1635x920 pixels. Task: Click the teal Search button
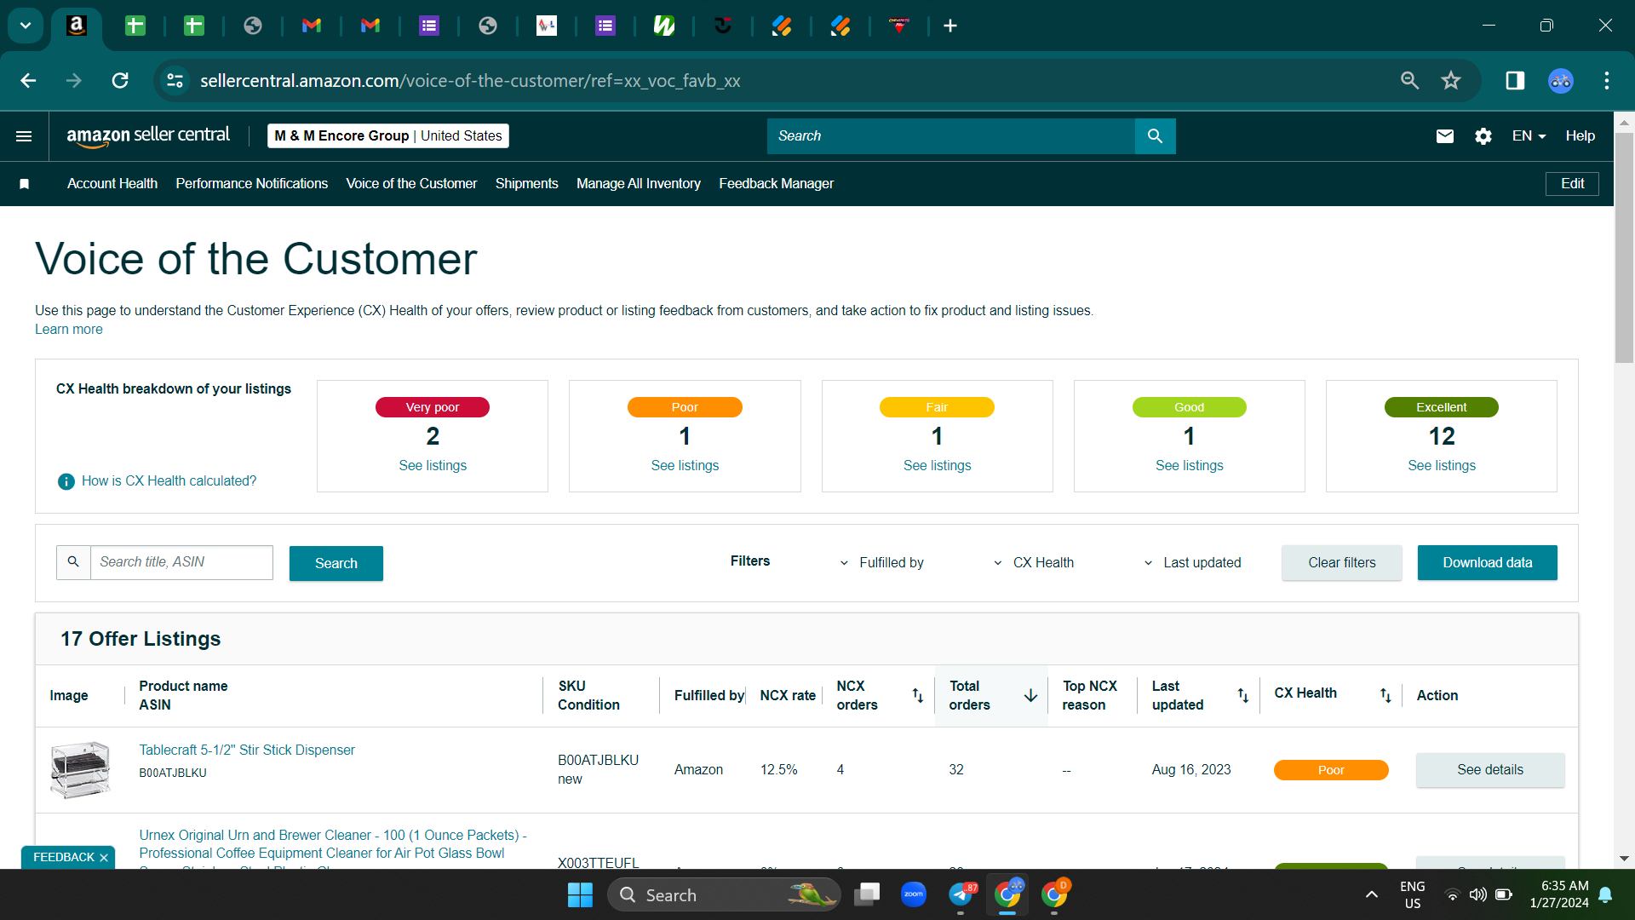tap(336, 563)
